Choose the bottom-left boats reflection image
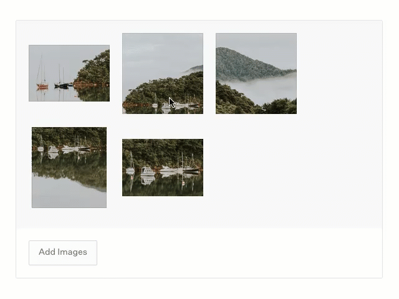 [69, 167]
